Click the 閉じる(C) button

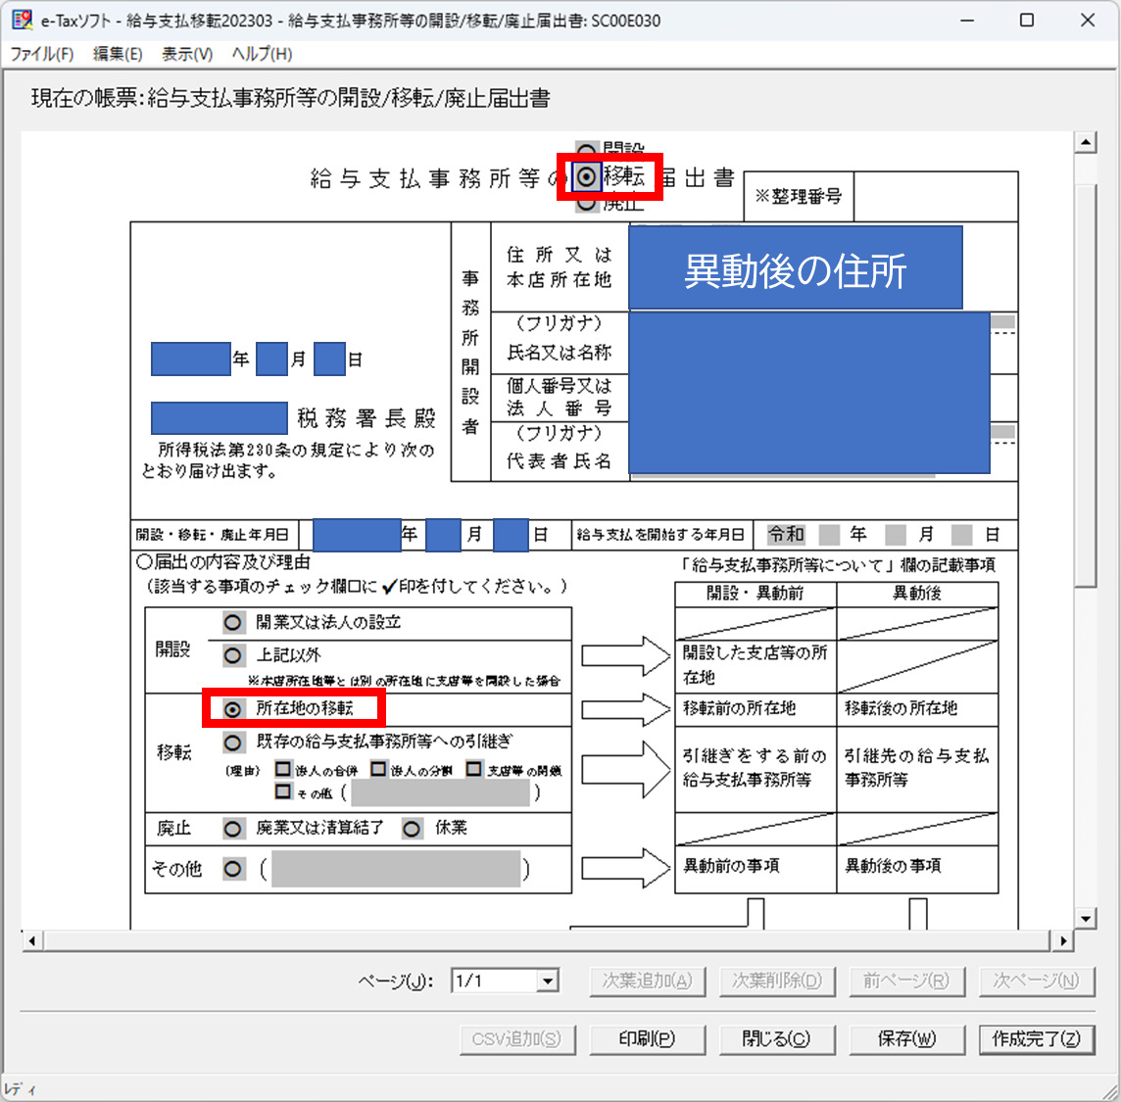[x=776, y=1039]
